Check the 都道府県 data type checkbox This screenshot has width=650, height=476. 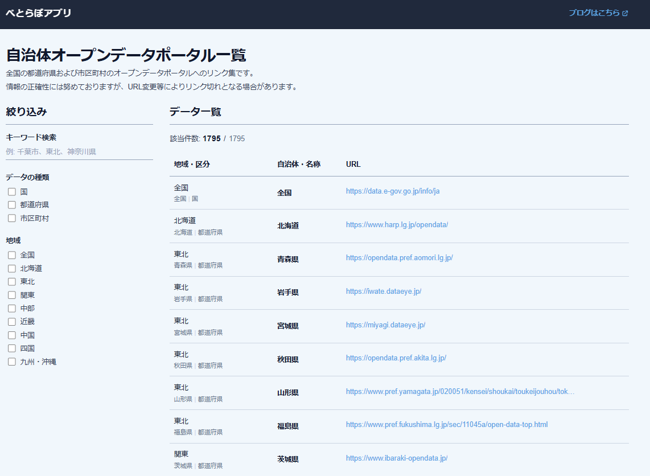12,205
